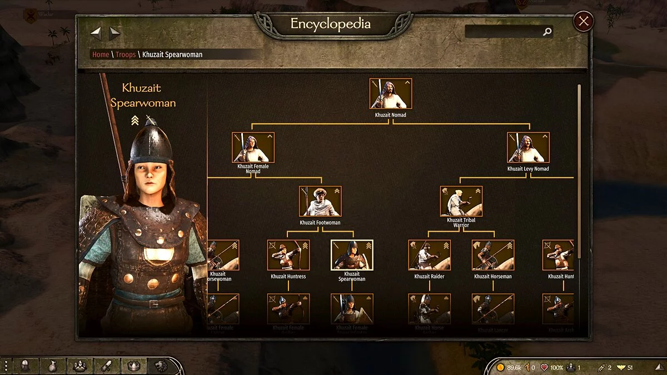667x375 pixels.
Task: Select the Khuzait Nomad troop portrait
Action: point(391,93)
